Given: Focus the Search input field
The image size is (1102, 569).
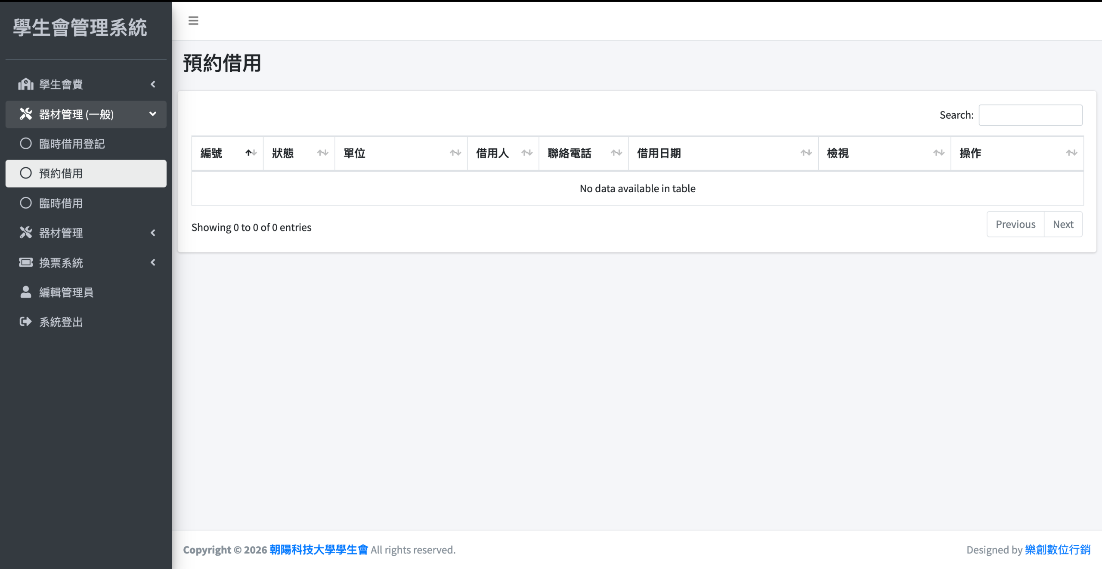Looking at the screenshot, I should pos(1030,115).
